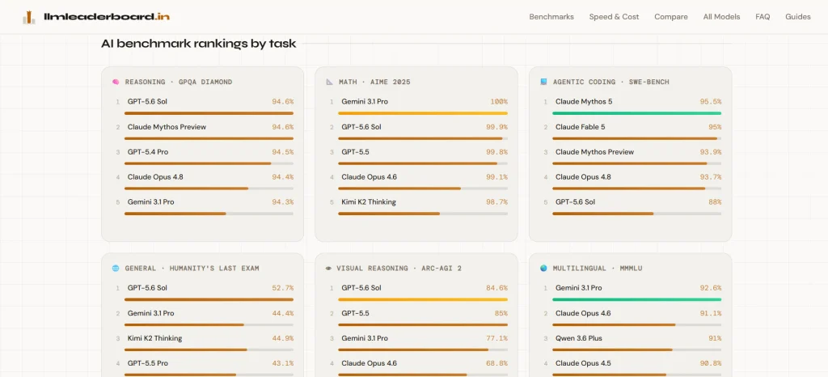Viewport: 828px width, 377px height.
Task: Open GPT-5.6 Sol in Humanity's Last Exam card
Action: coord(147,288)
